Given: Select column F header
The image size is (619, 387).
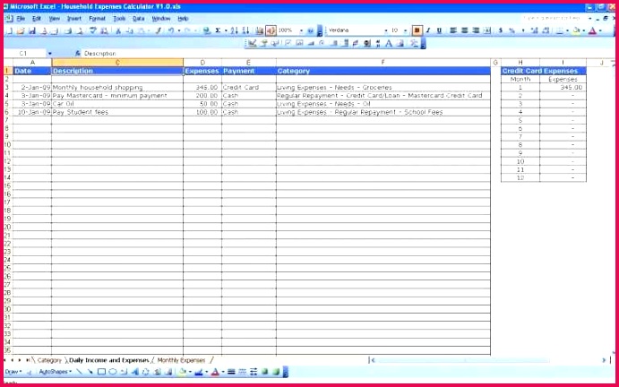Looking at the screenshot, I should pyautogui.click(x=383, y=63).
